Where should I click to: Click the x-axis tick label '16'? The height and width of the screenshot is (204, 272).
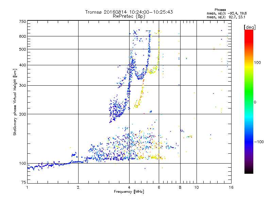click(231, 187)
